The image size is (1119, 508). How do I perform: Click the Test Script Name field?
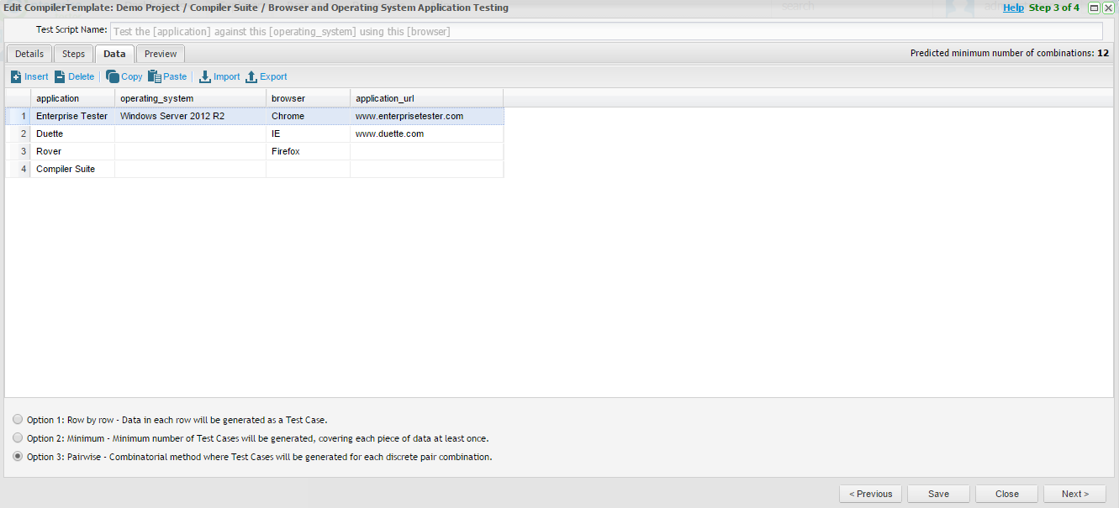[x=605, y=31]
